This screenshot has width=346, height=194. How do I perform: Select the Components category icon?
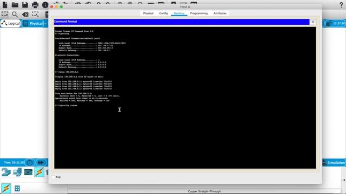point(28,172)
